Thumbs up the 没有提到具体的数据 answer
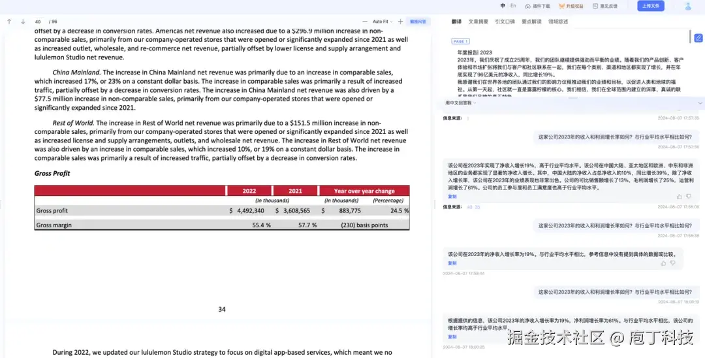This screenshot has height=358, width=705. (x=663, y=263)
